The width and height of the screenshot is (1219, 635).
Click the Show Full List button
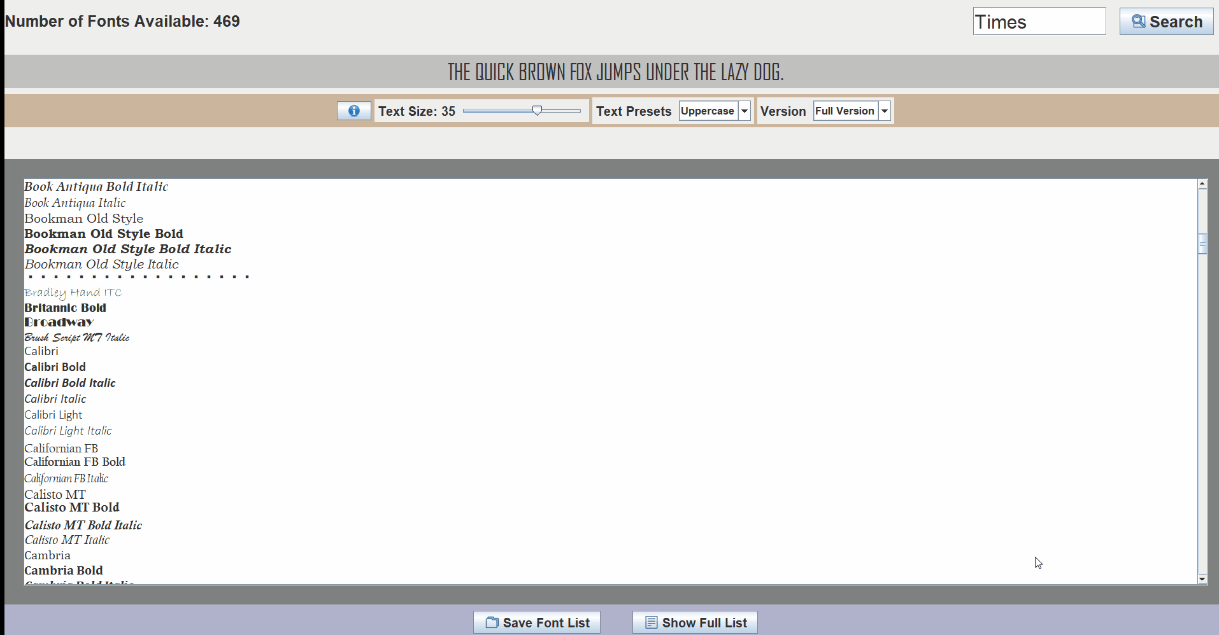pos(695,622)
